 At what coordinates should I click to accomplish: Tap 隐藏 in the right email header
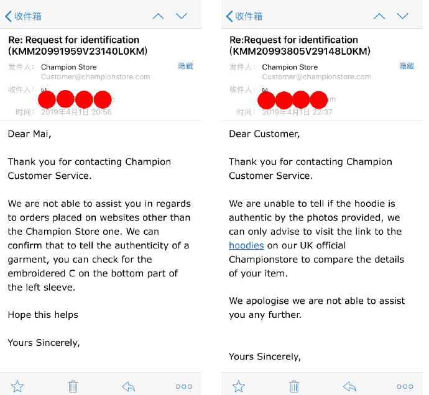click(407, 66)
